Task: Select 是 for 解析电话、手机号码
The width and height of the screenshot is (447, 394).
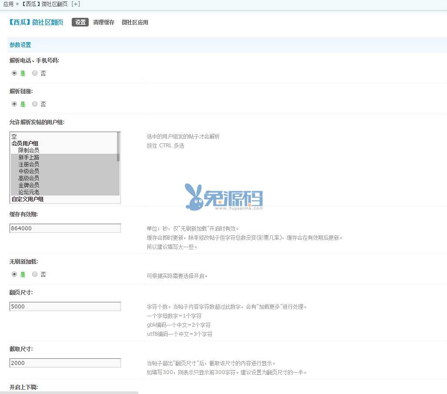Action: [14, 73]
